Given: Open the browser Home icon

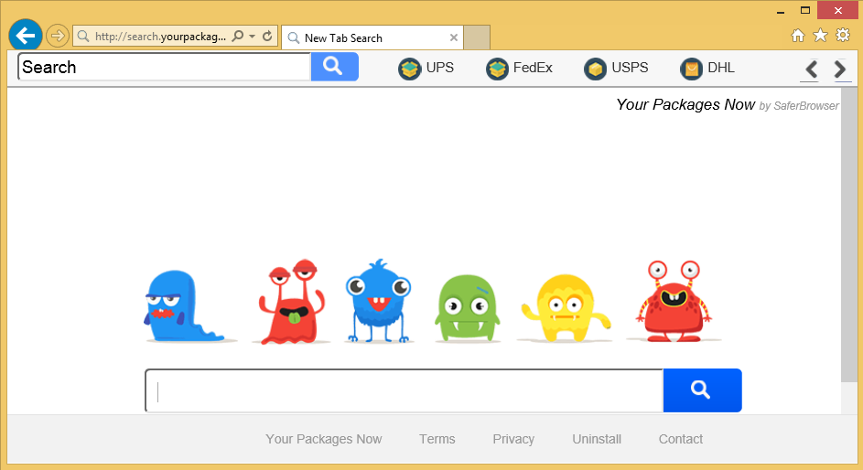Looking at the screenshot, I should pyautogui.click(x=797, y=36).
